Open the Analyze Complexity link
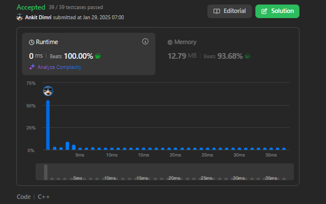This screenshot has height=204, width=326. pyautogui.click(x=59, y=67)
